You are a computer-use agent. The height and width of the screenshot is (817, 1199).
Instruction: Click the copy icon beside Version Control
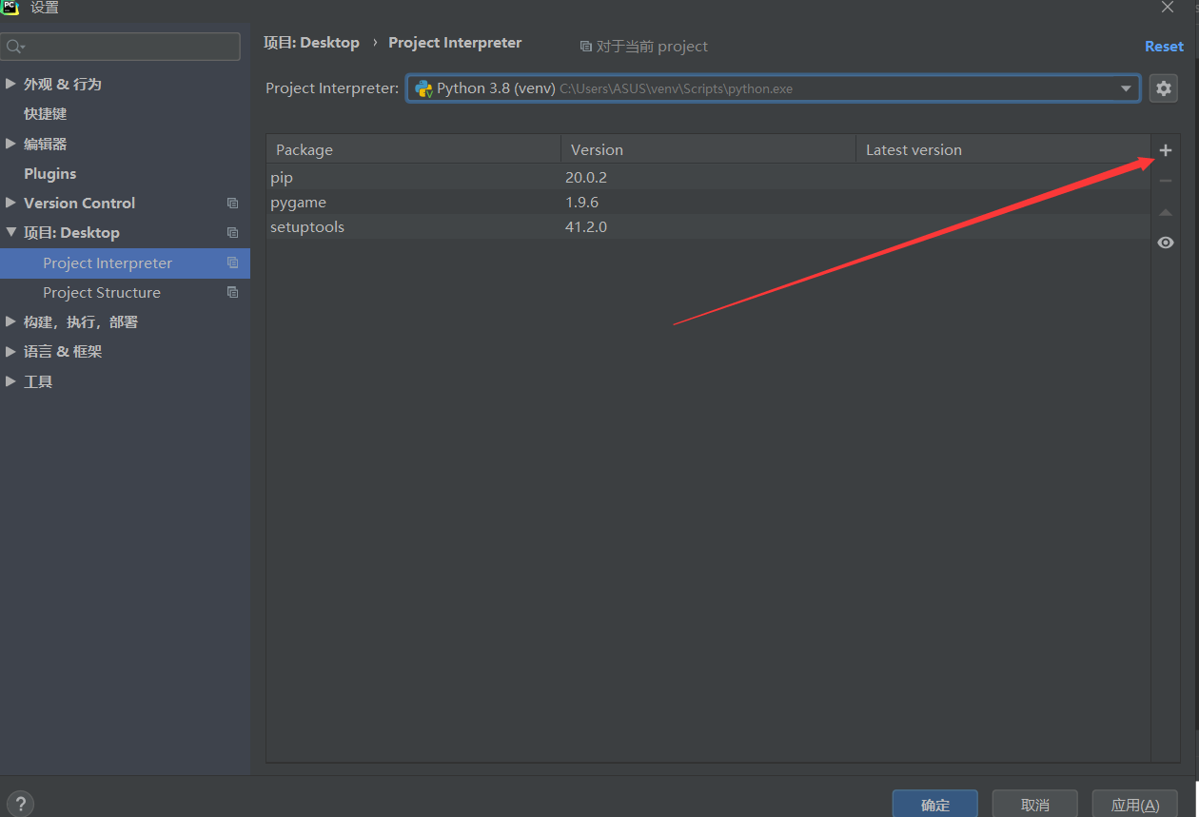(x=232, y=204)
